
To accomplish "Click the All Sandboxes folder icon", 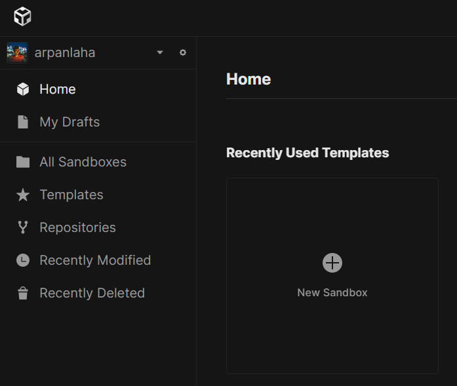I will pos(23,162).
